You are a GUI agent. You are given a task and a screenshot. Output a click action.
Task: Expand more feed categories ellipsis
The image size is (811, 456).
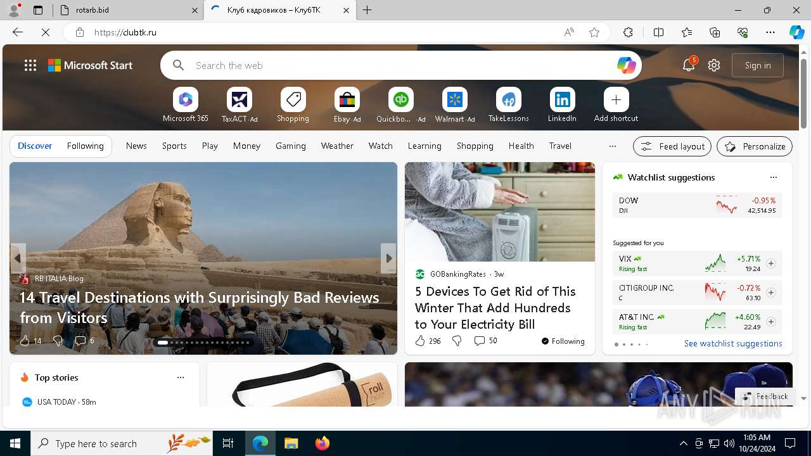(612, 146)
